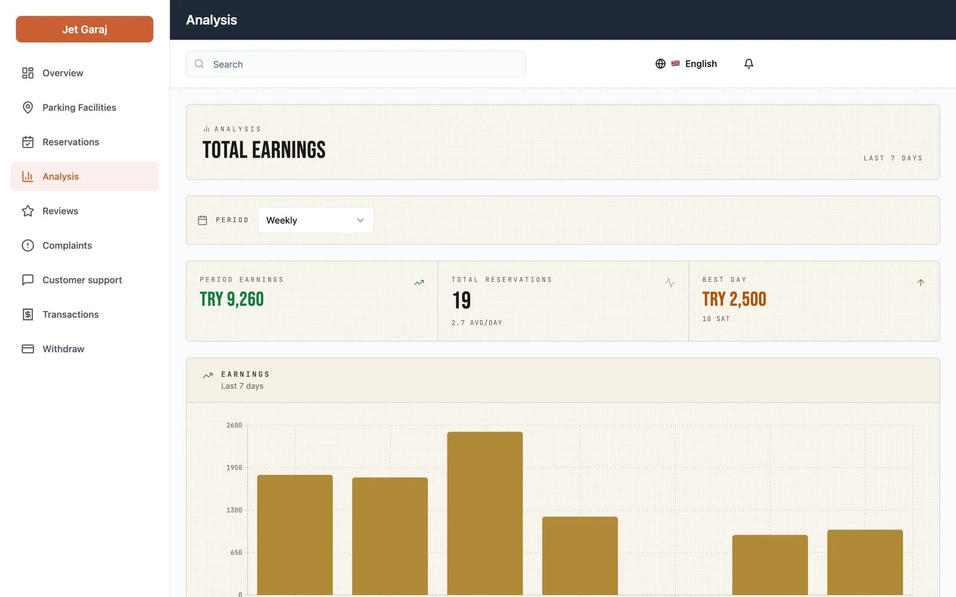Click the LAST 7 DAYS label
Viewport: 956px width, 597px height.
893,158
